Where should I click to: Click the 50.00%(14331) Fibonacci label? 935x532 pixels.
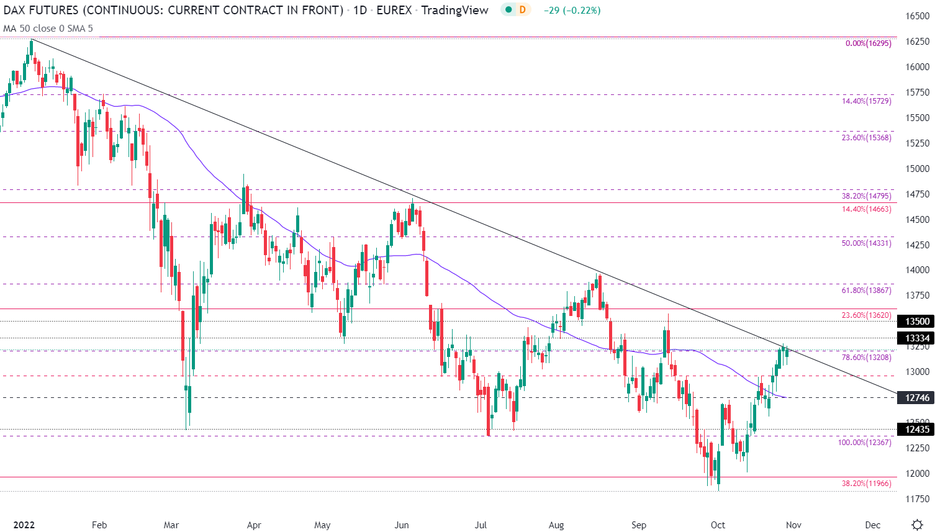tap(867, 243)
